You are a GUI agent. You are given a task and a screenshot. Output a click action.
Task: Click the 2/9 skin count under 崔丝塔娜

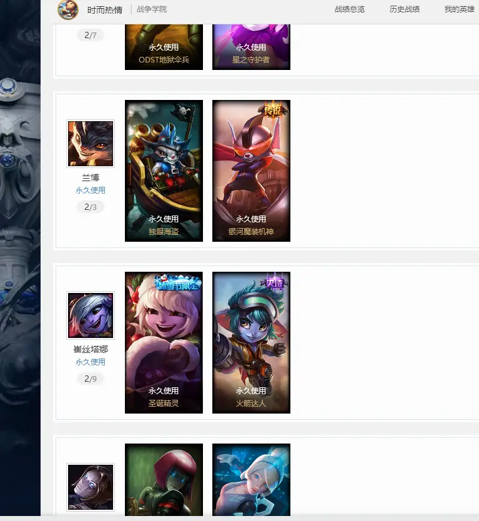(91, 379)
